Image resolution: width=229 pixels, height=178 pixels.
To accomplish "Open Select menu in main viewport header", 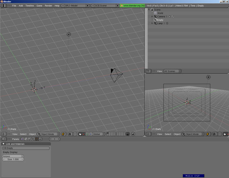I will [23, 134].
